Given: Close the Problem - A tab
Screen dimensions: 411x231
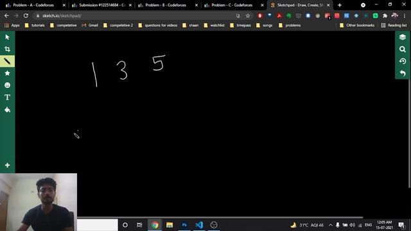Looking at the screenshot, I should pyautogui.click(x=64, y=5).
